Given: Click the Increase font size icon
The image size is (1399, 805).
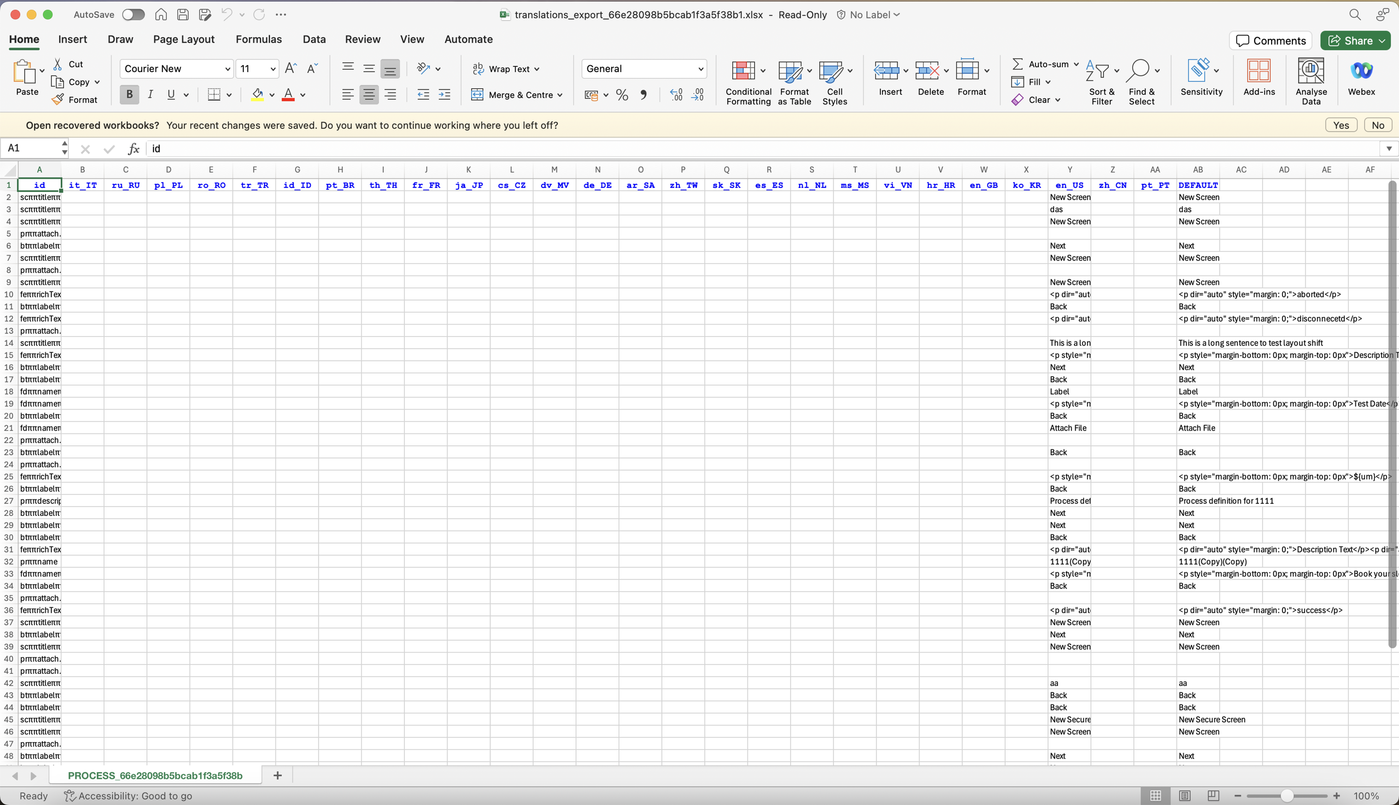Looking at the screenshot, I should click(x=291, y=68).
